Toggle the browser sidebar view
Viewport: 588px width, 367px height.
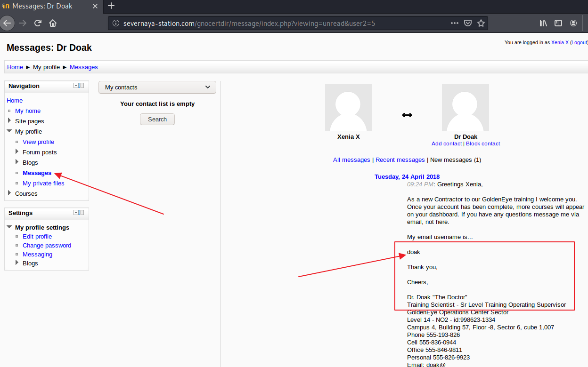pos(558,23)
